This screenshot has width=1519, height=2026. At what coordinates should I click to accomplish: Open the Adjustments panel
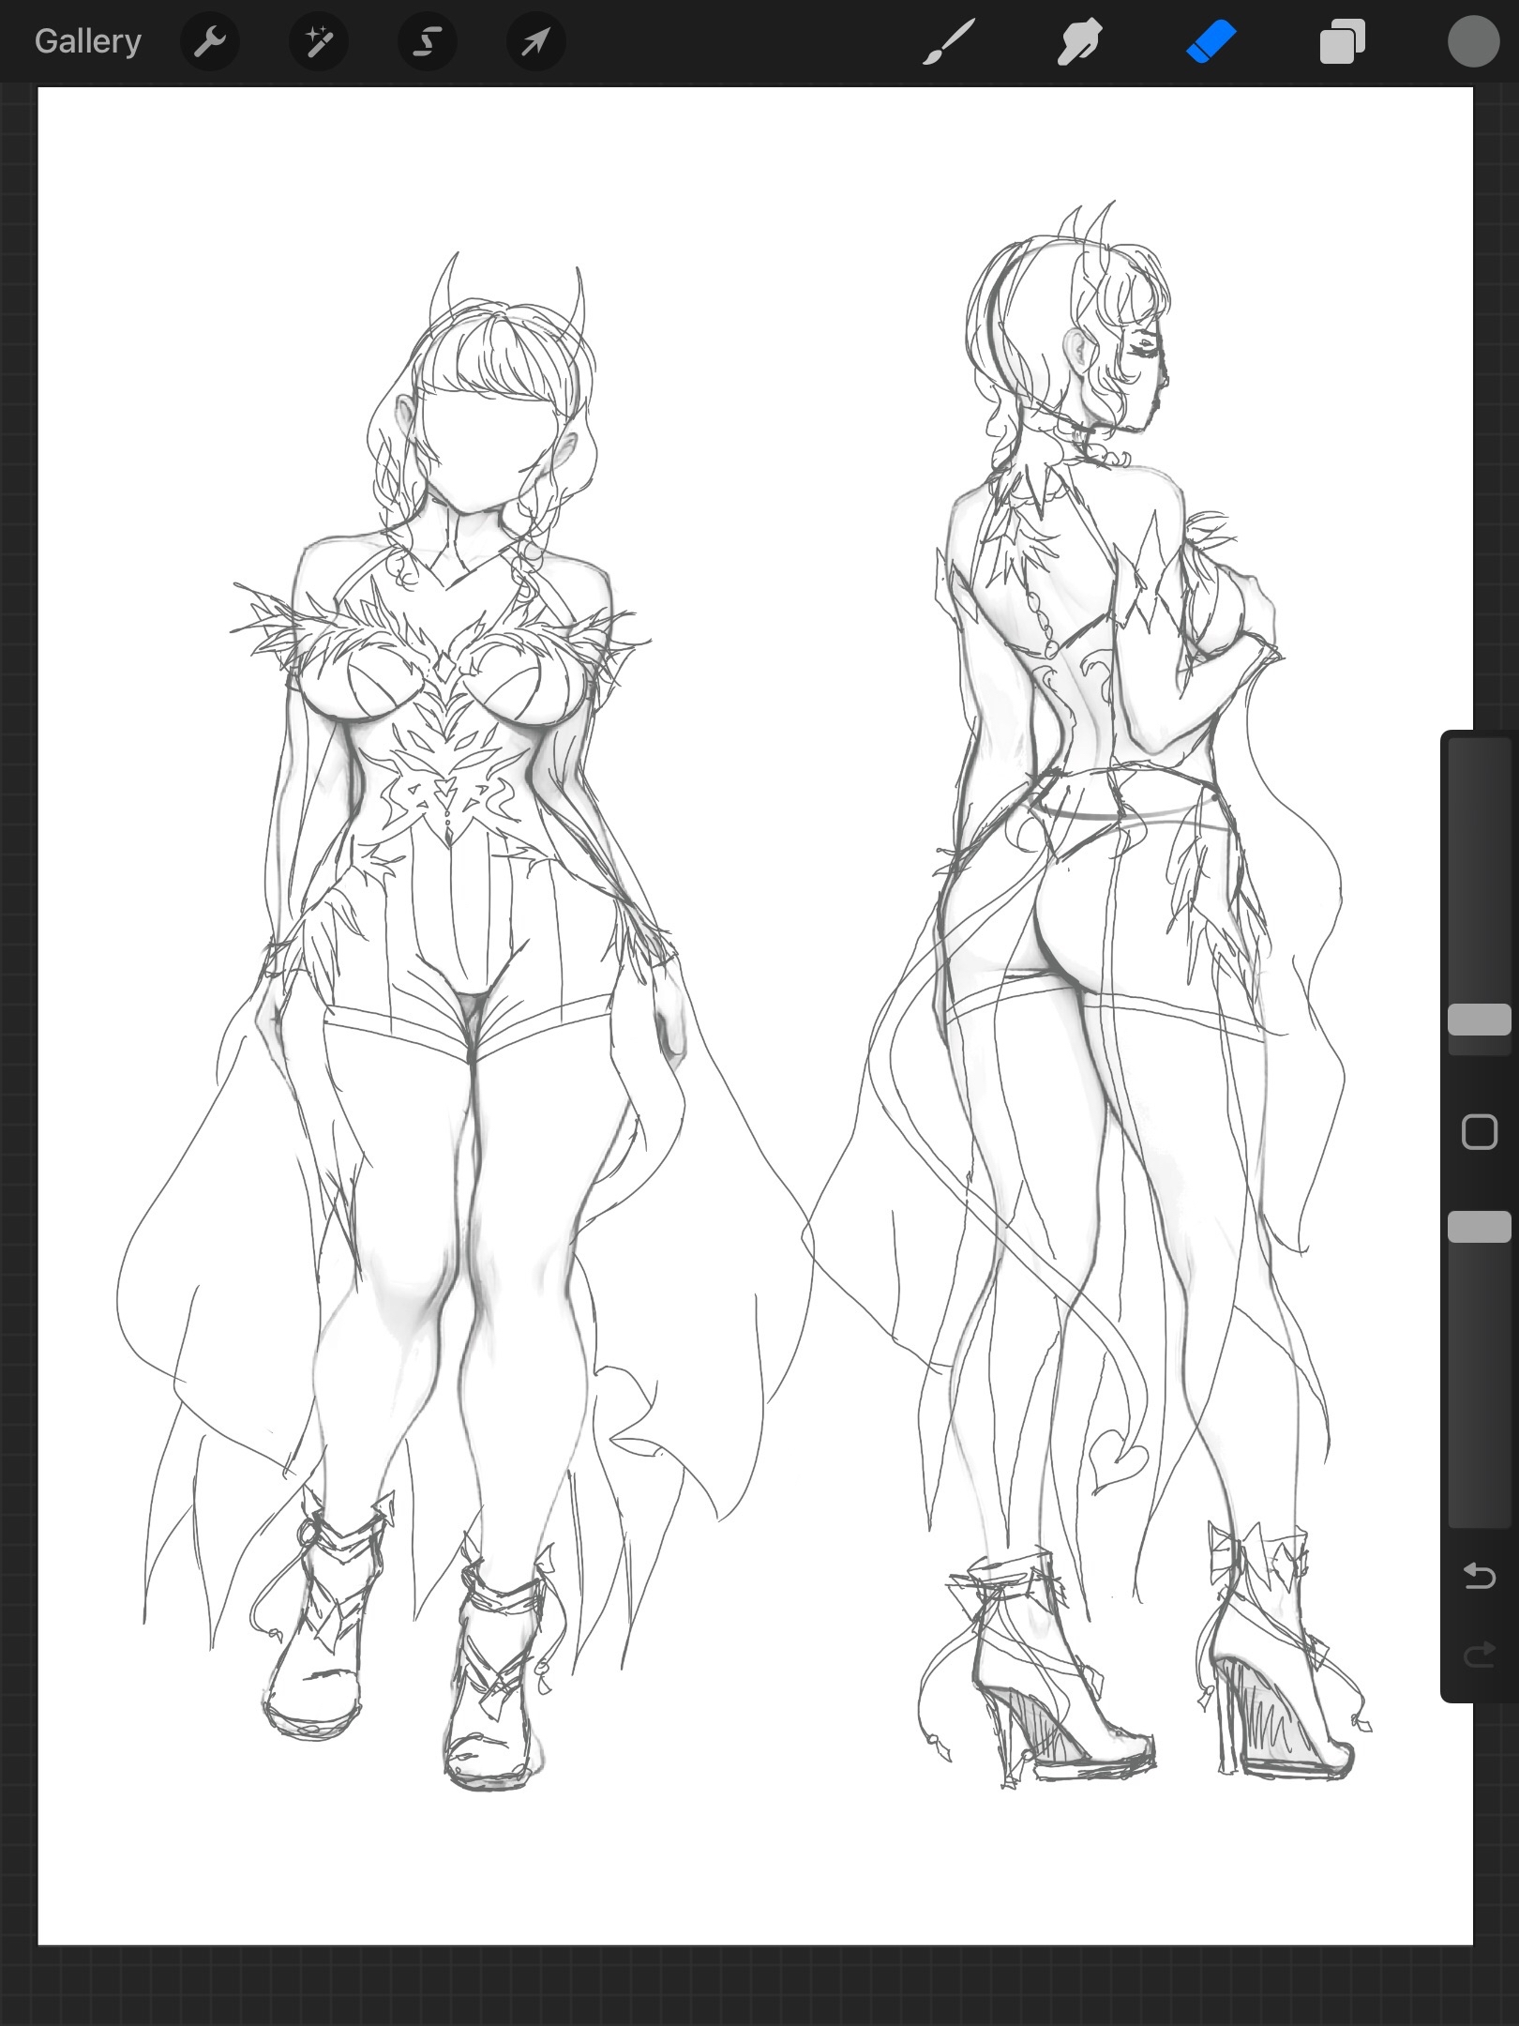(x=318, y=41)
